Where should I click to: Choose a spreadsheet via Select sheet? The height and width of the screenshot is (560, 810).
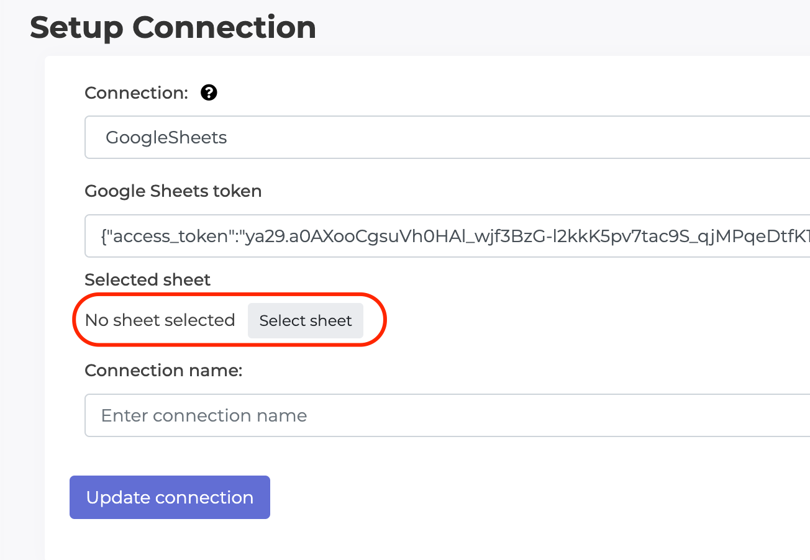[x=305, y=320]
